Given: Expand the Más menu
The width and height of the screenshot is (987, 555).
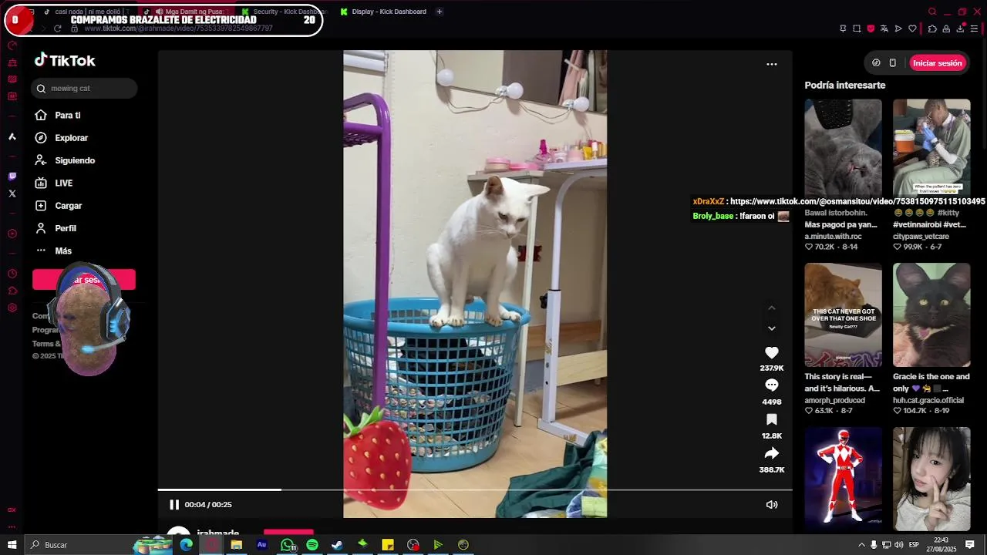Looking at the screenshot, I should (x=63, y=251).
